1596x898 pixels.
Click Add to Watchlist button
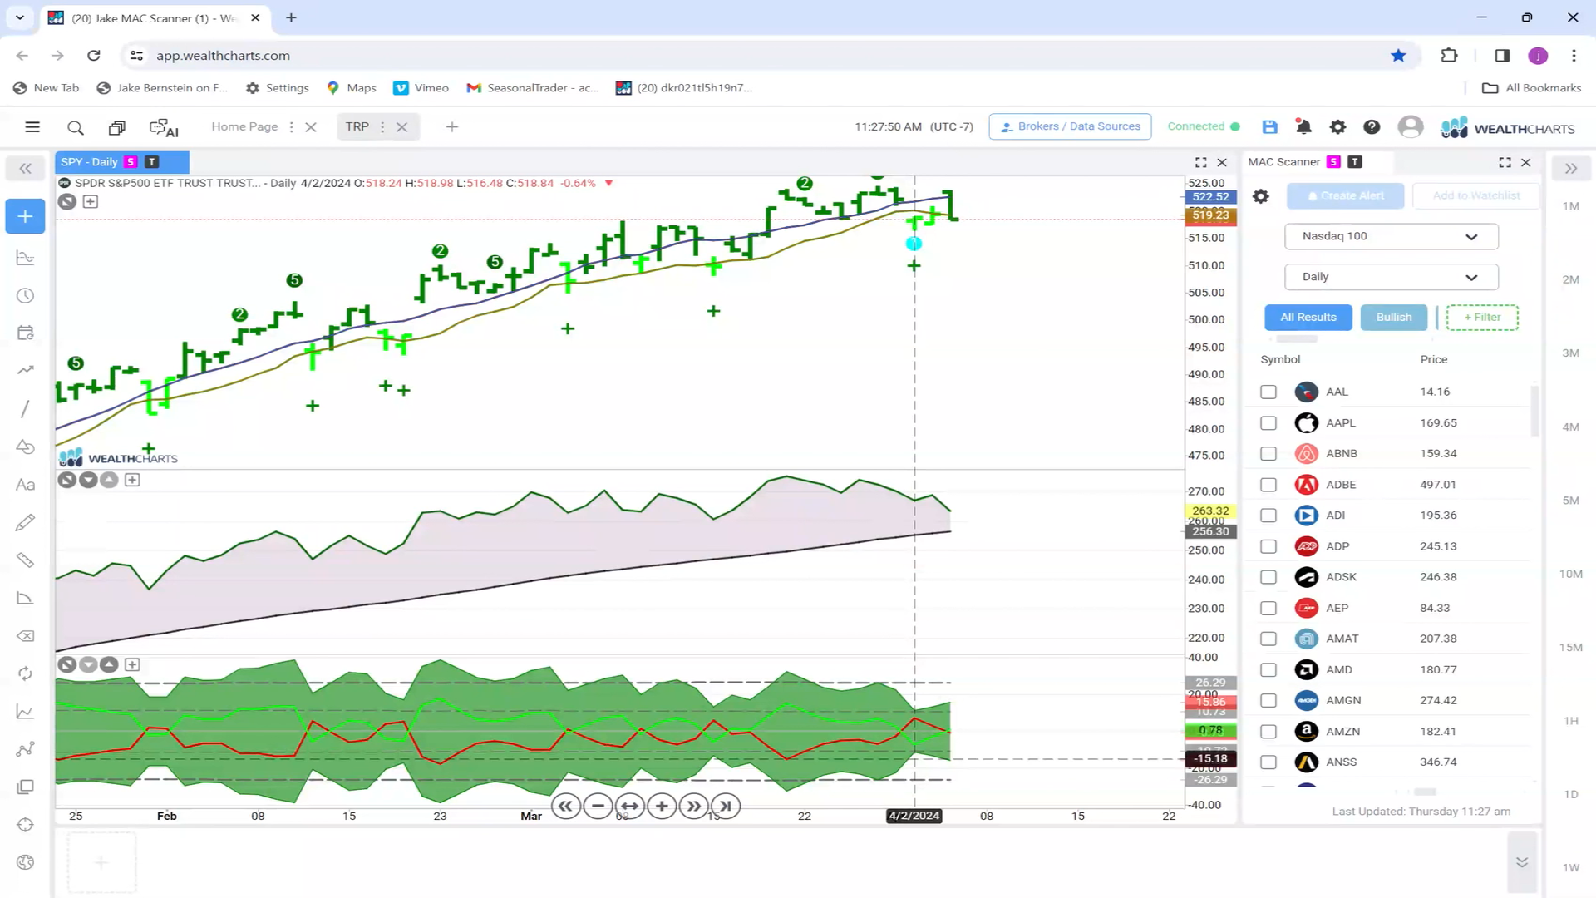[1476, 196]
